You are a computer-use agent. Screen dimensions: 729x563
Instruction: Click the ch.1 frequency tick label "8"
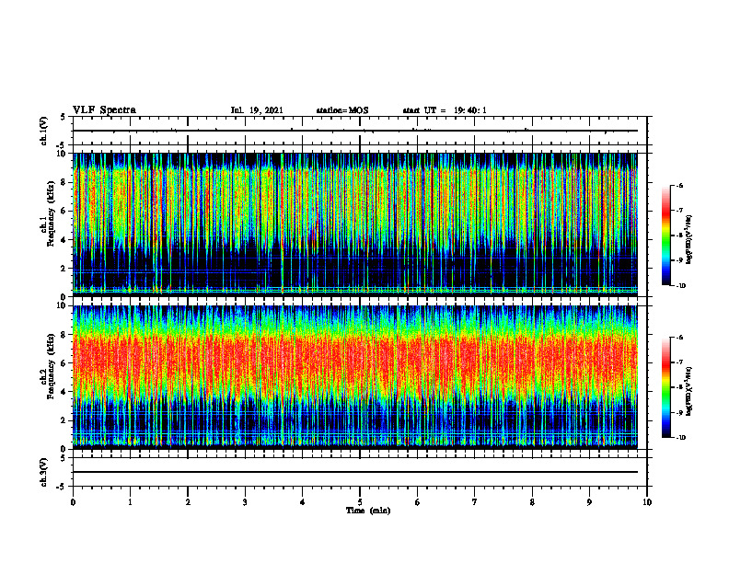[64, 182]
